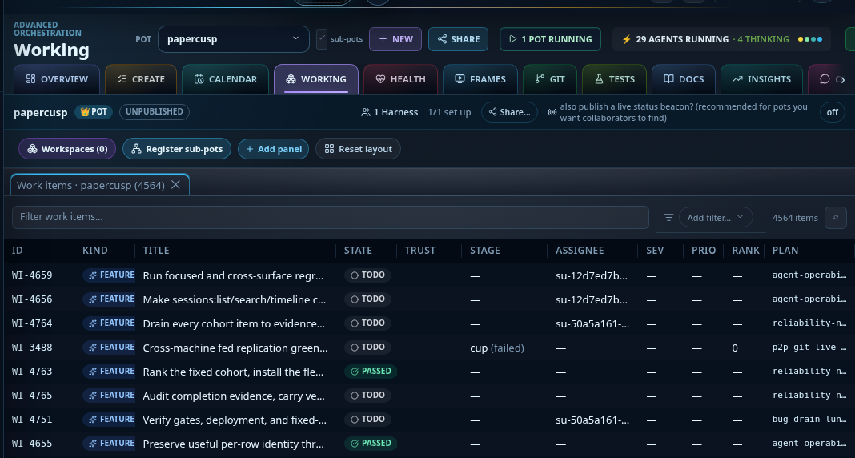Close the Work items papercusp panel tab
This screenshot has width=855, height=458.
coord(175,185)
